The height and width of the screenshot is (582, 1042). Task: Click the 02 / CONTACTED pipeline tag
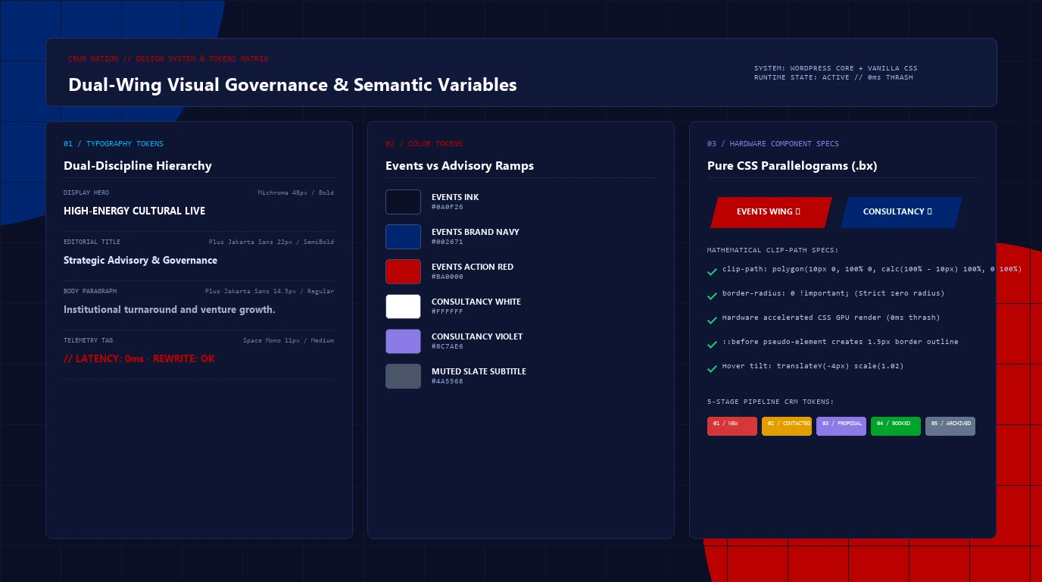tap(787, 426)
